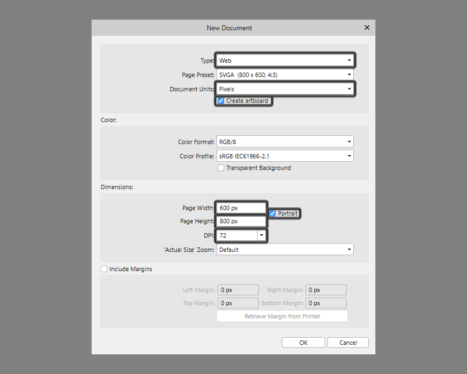
Task: Toggle the Portrait checkbox
Action: tap(273, 213)
